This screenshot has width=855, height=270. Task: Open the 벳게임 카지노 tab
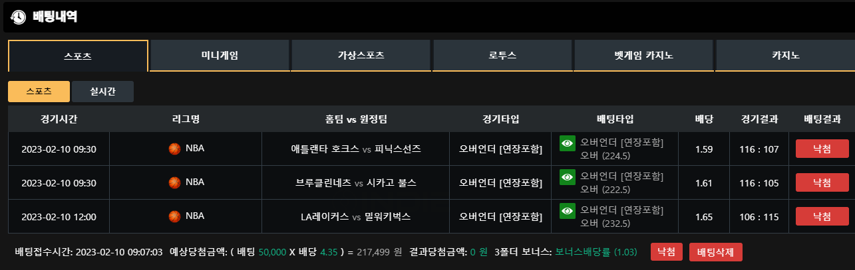point(643,56)
